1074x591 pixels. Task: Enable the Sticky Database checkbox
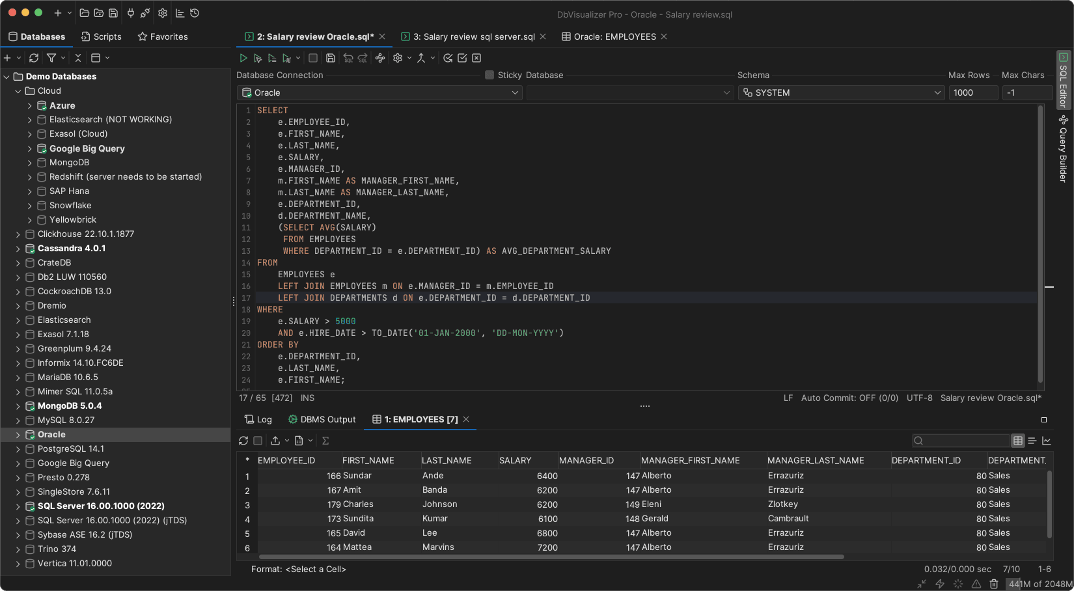pyautogui.click(x=488, y=75)
